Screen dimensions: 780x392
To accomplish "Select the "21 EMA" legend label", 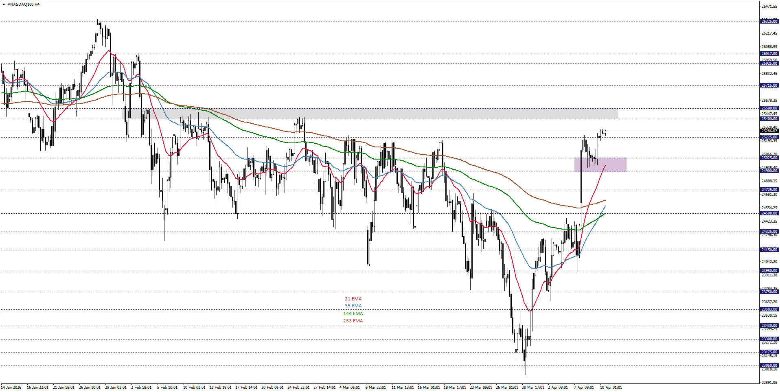I will [353, 298].
